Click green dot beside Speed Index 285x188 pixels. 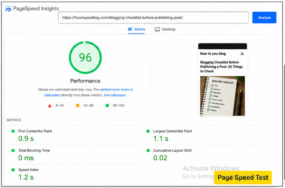[x=13, y=170]
